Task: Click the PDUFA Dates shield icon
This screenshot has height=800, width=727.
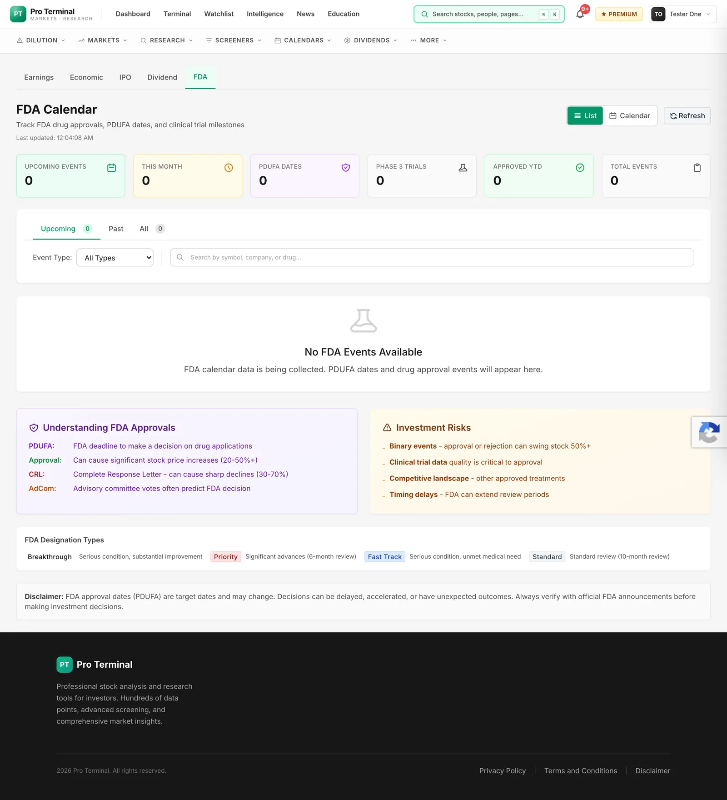Action: [346, 168]
